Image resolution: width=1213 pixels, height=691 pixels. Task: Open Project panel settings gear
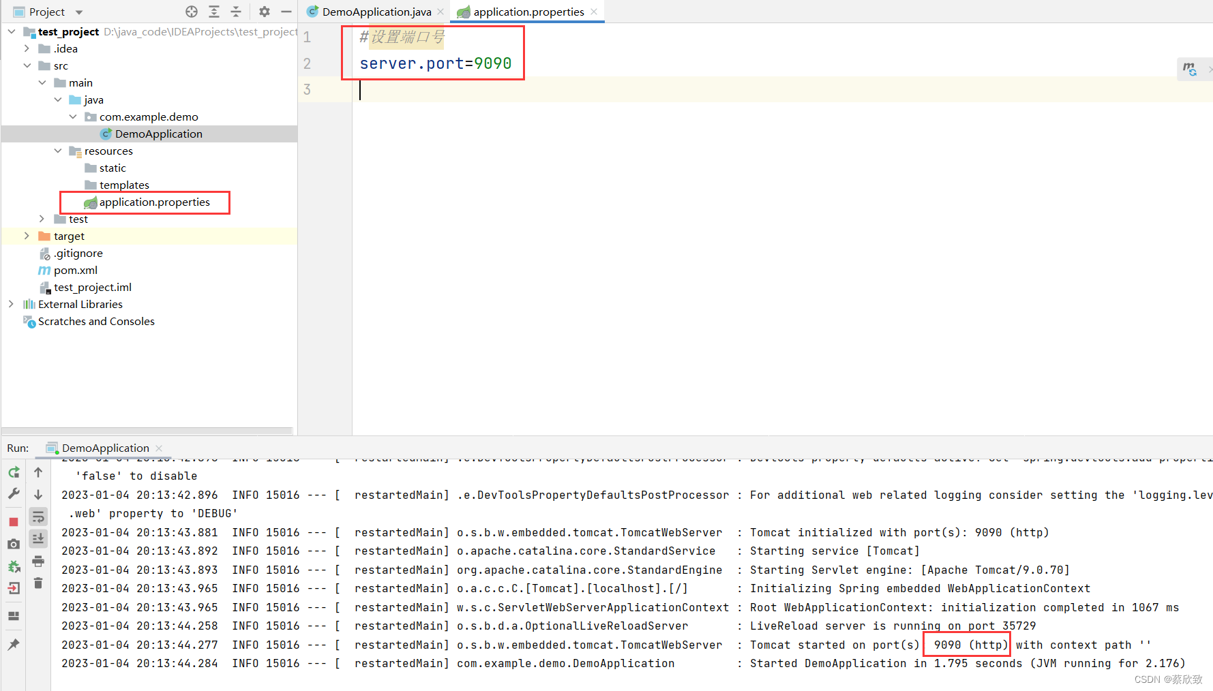point(265,12)
